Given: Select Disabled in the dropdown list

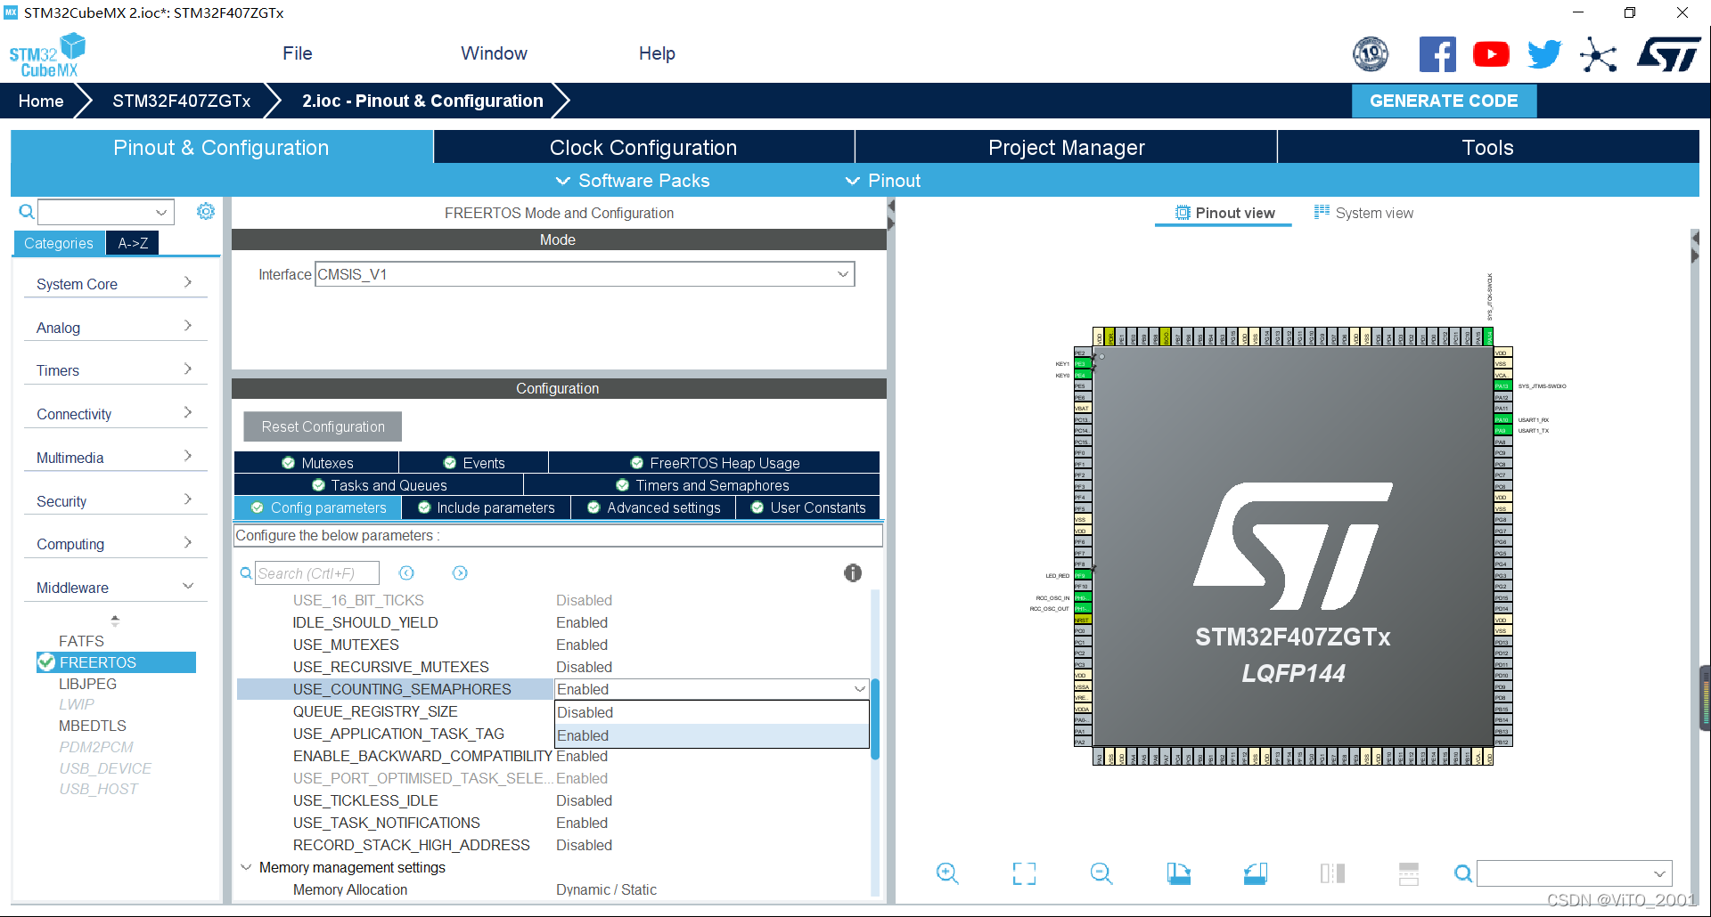Looking at the screenshot, I should (711, 712).
